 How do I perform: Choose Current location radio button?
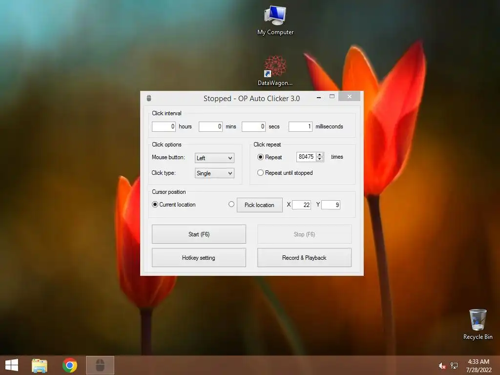point(155,205)
